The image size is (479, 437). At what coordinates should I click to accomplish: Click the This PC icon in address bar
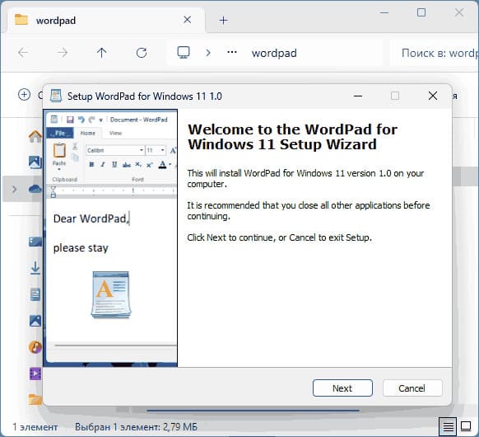(184, 53)
